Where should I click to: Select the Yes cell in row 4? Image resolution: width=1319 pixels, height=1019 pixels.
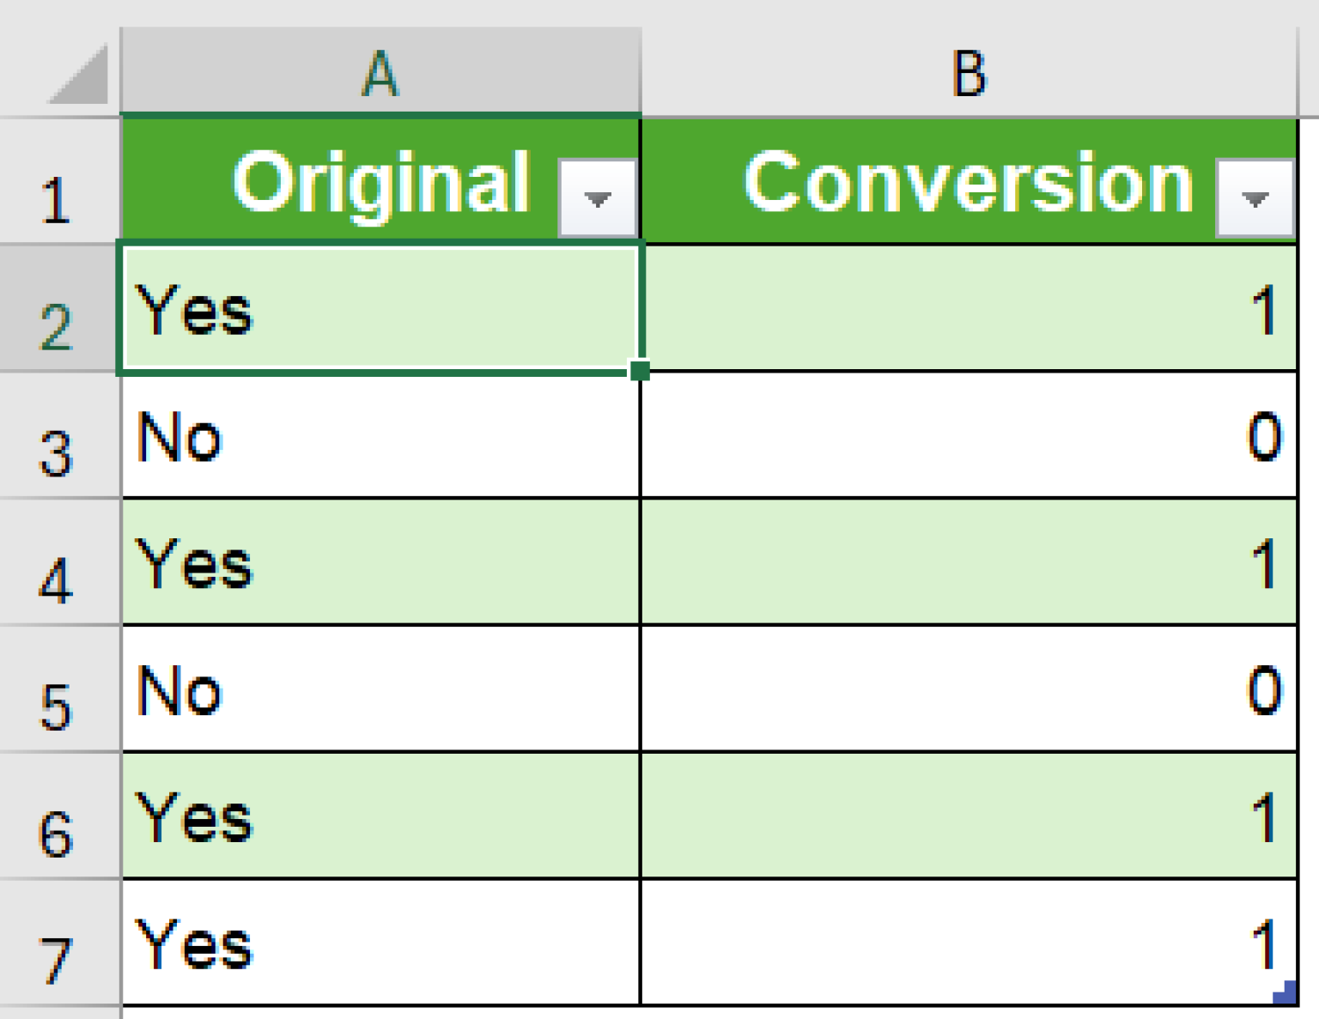click(343, 567)
